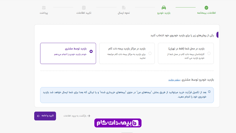Select radio بازدید در محل شما (فقط در تهران)
The width and height of the screenshot is (236, 133).
click(209, 53)
